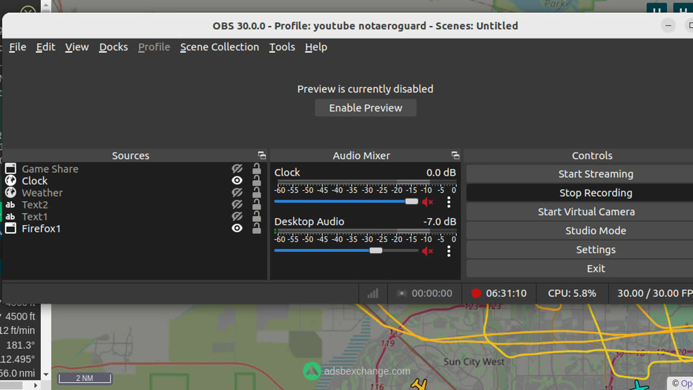Toggle lock on Game Share source
The image size is (693, 390).
click(x=257, y=168)
